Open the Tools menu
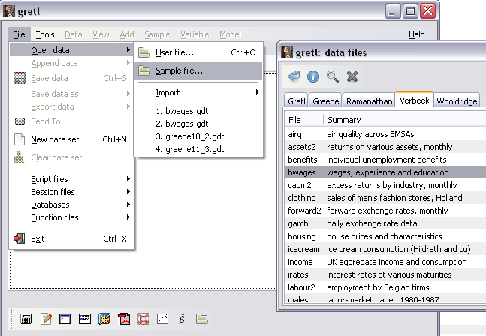The width and height of the screenshot is (486, 336). (x=45, y=34)
